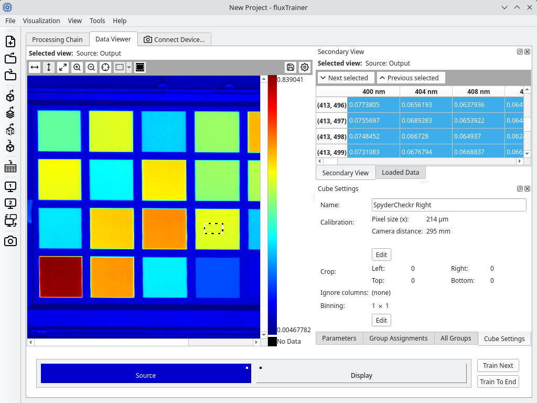The width and height of the screenshot is (537, 403).
Task: Click the new project file icon
Action: point(10,41)
